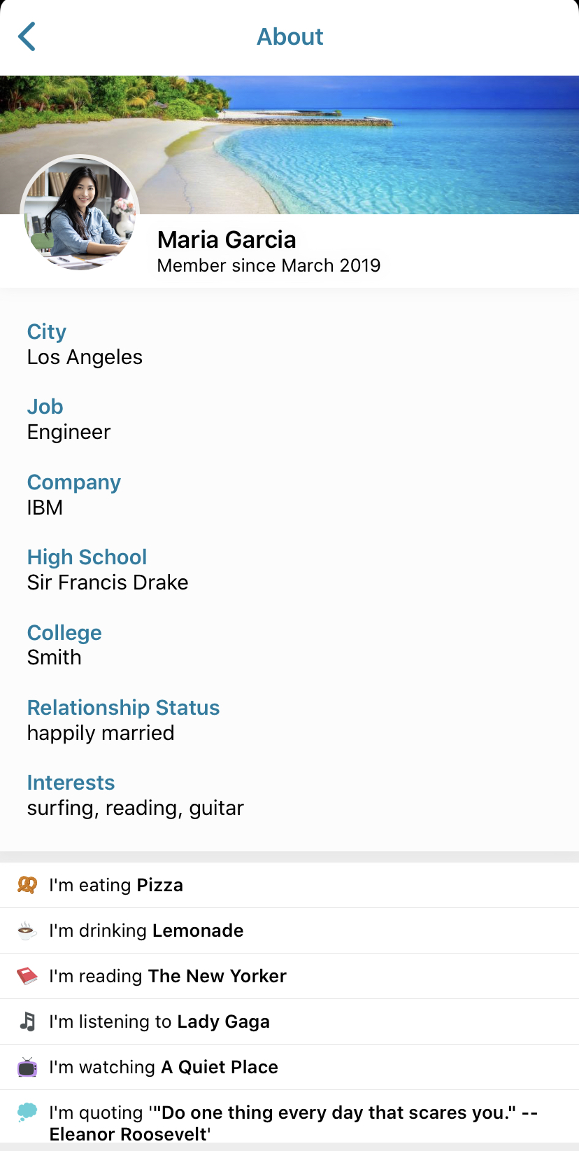Tap the back chevron arrow
This screenshot has width=579, height=1151.
pyautogui.click(x=27, y=36)
